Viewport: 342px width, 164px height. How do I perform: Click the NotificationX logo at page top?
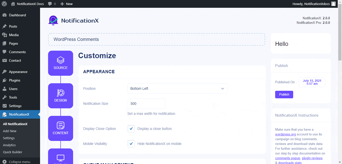73,21
